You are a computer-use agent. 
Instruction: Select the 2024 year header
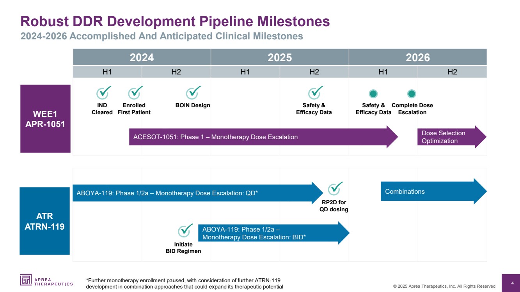click(x=142, y=57)
